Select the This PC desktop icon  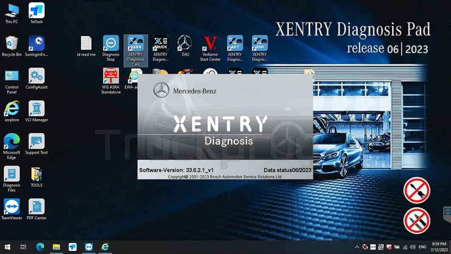click(12, 13)
